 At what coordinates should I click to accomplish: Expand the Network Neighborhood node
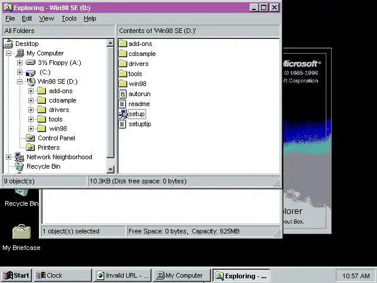[9, 157]
